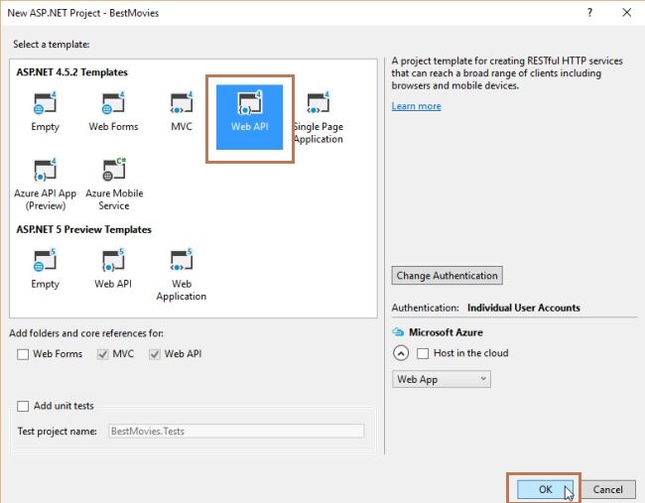Image resolution: width=645 pixels, height=503 pixels.
Task: Enable the Add unit tests checkbox
Action: coord(23,406)
